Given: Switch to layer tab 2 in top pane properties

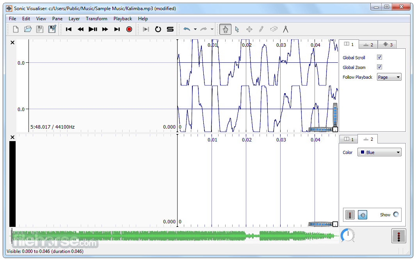Looking at the screenshot, I should pos(368,45).
